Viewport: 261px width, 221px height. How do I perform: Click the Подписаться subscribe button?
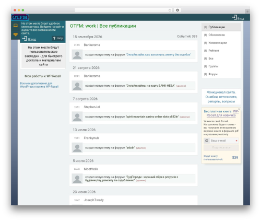[221, 147]
